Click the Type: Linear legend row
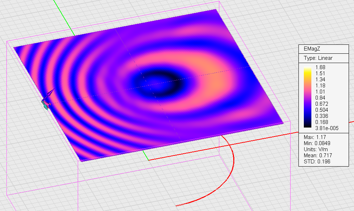The image size is (354, 211). [x=318, y=58]
